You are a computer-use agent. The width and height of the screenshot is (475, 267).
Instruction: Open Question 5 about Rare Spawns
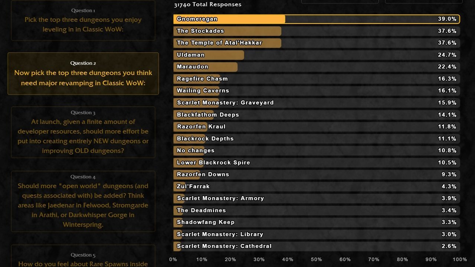[83, 256]
